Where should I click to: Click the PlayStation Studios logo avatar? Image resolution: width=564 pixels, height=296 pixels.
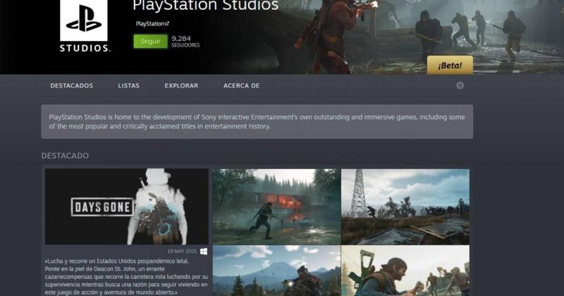click(84, 27)
